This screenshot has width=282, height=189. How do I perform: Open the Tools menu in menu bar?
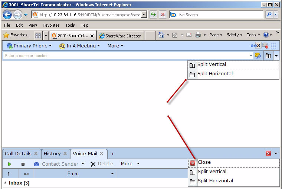pos(70,25)
